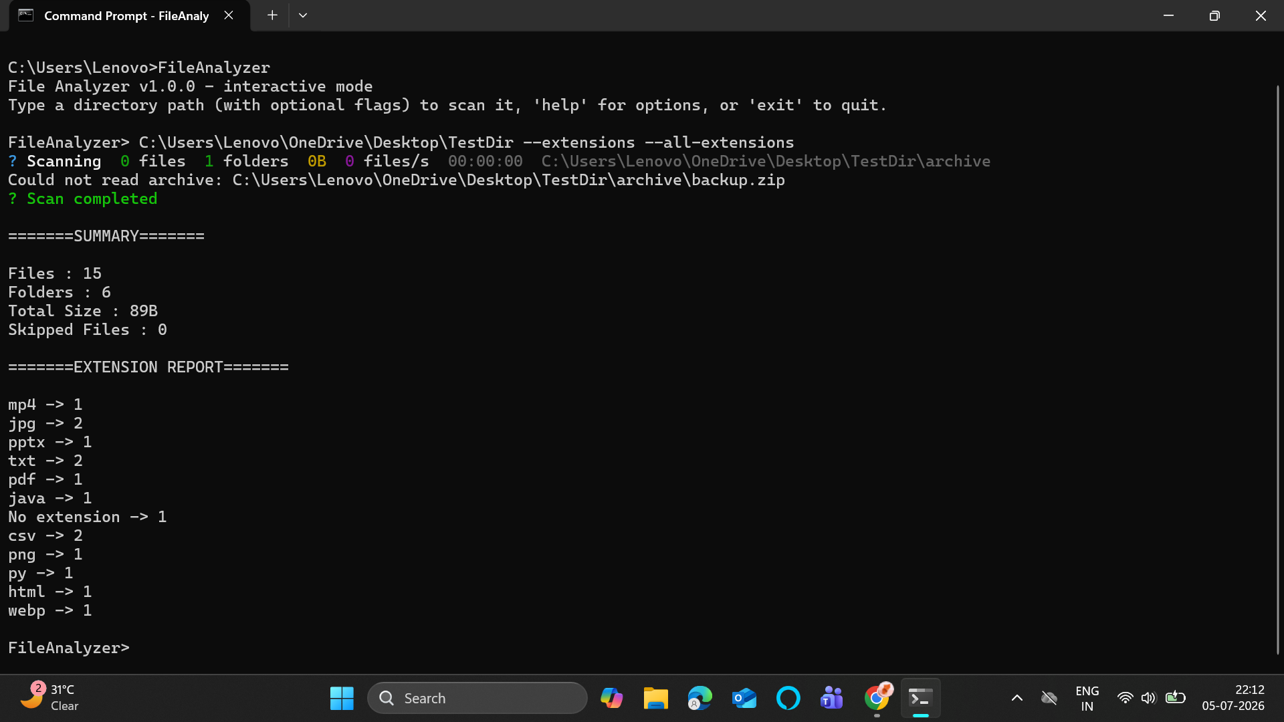The image size is (1284, 722).
Task: Expand the terminal profile dropdown chevron
Action: [303, 15]
